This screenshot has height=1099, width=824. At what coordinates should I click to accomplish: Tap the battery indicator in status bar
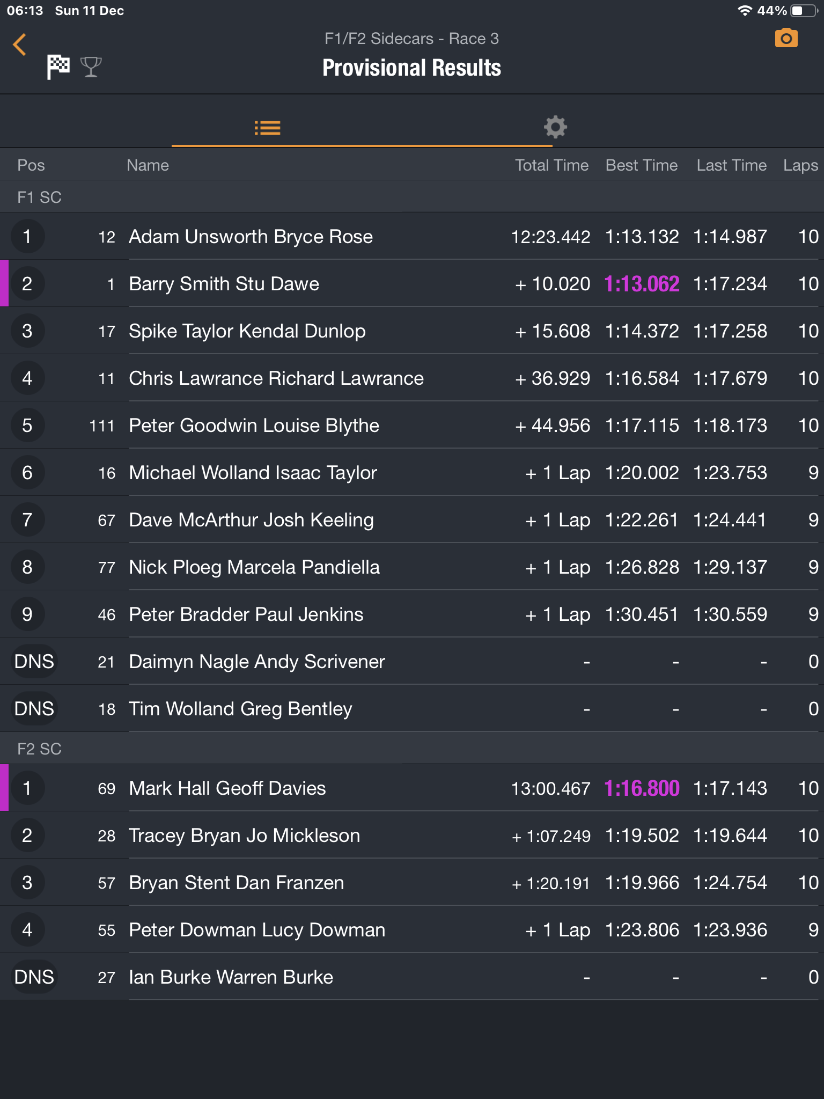click(x=804, y=11)
